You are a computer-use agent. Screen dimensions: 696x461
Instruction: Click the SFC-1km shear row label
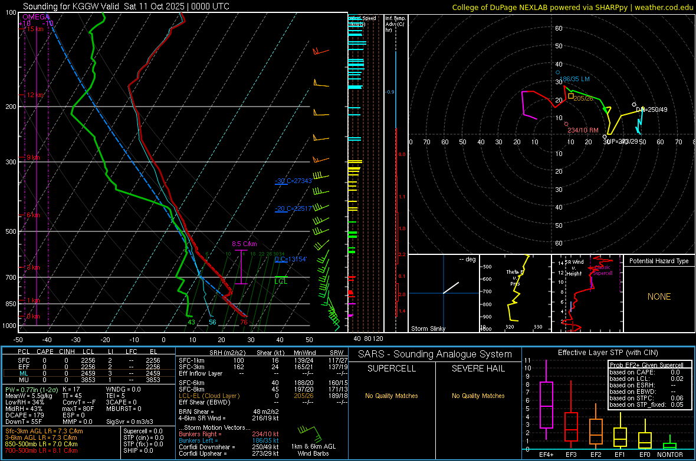192,360
